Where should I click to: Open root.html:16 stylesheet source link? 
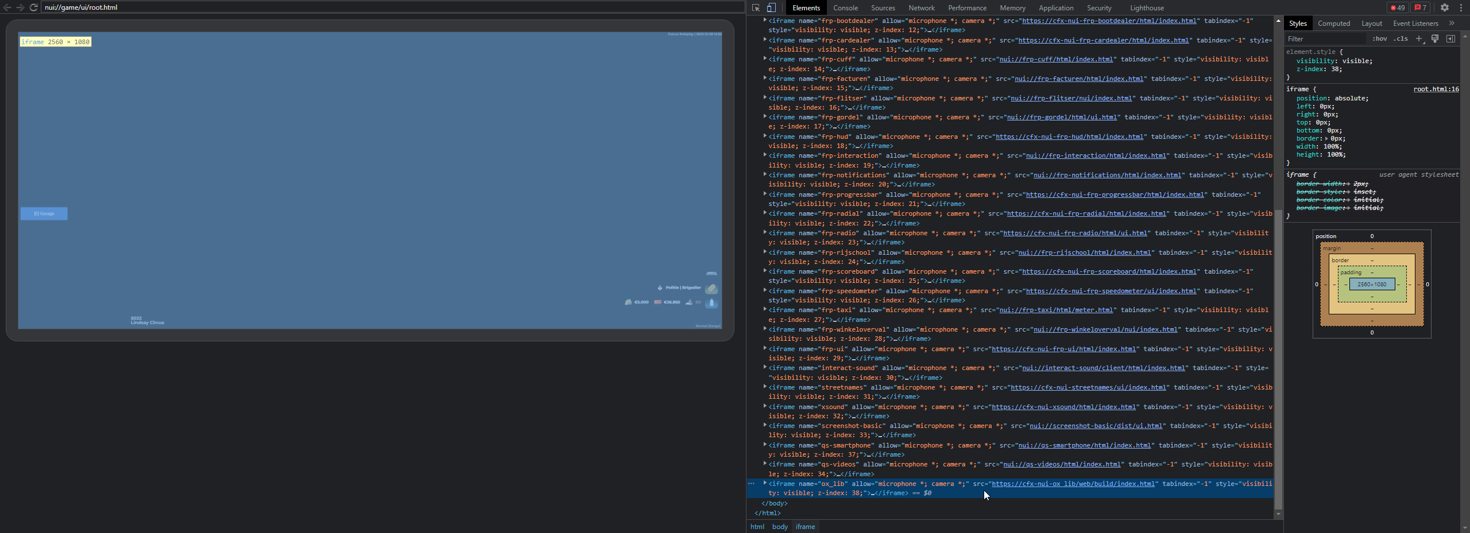[1436, 90]
